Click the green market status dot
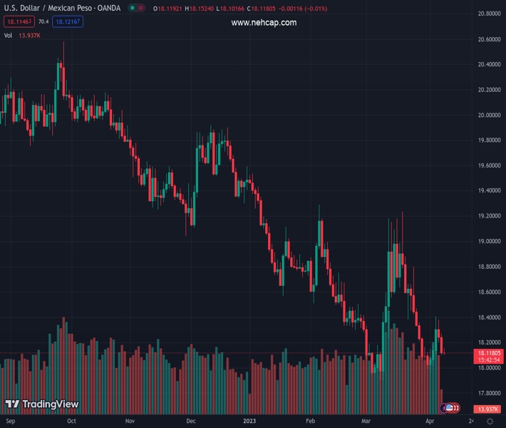The width and height of the screenshot is (506, 428). pos(132,8)
